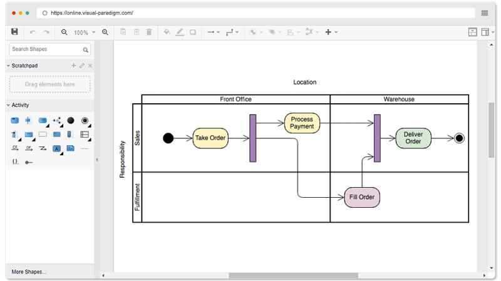The height and width of the screenshot is (281, 501).
Task: Click the zoom out magnifier icon
Action: pos(65,32)
